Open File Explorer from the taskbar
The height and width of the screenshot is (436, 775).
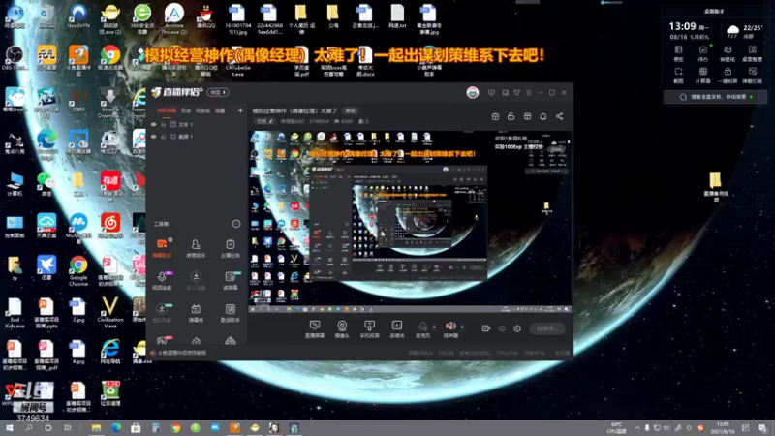click(x=96, y=428)
